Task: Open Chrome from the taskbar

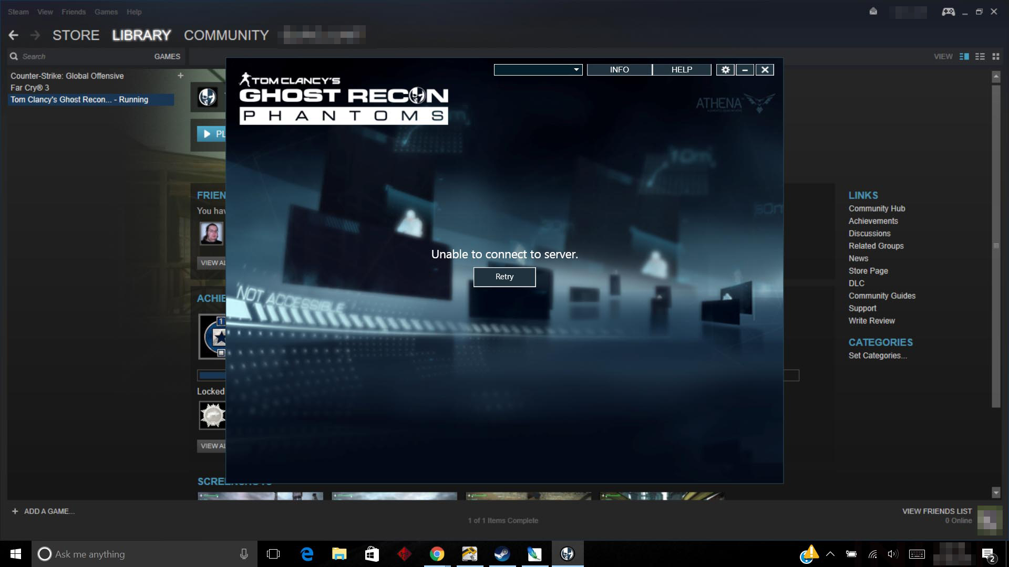Action: (x=437, y=554)
